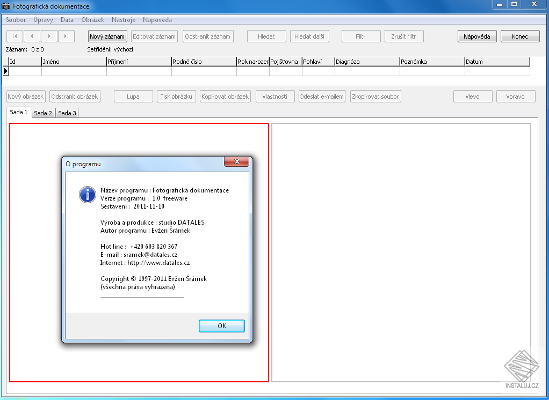Open the Úpravy menu

pyautogui.click(x=43, y=20)
